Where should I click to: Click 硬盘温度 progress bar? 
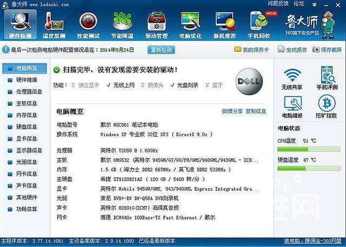pyautogui.click(x=309, y=169)
